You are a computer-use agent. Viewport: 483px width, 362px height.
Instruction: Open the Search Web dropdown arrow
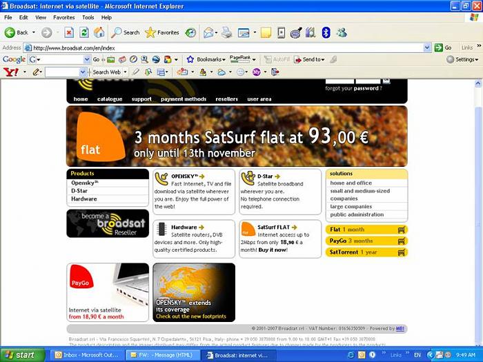pyautogui.click(x=125, y=72)
